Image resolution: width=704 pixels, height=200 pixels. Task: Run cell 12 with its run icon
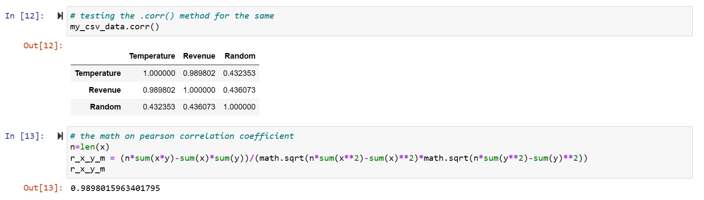coord(60,16)
